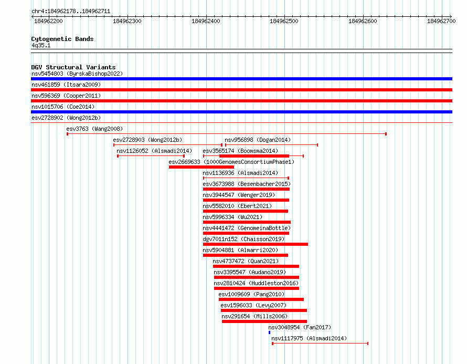This screenshot has width=467, height=364.
Task: Select the red nsv5582010 Ebert2021 bar
Action: tap(246, 211)
